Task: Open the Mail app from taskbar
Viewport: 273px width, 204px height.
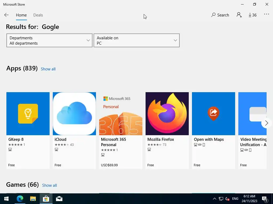Action: coord(59,199)
